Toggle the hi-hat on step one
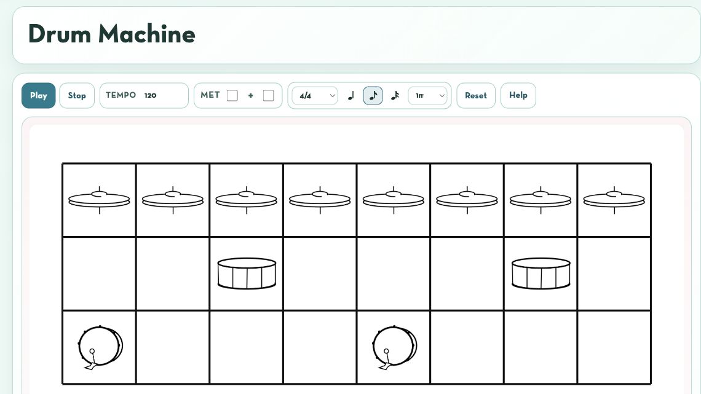701x394 pixels. click(x=99, y=200)
